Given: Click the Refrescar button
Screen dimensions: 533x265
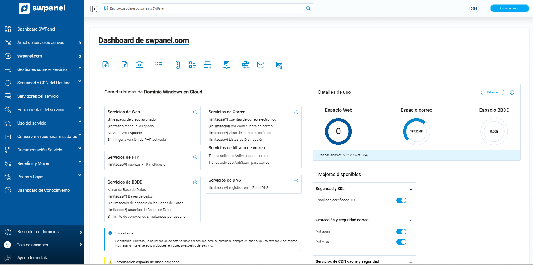Looking at the screenshot, I should pyautogui.click(x=492, y=92).
